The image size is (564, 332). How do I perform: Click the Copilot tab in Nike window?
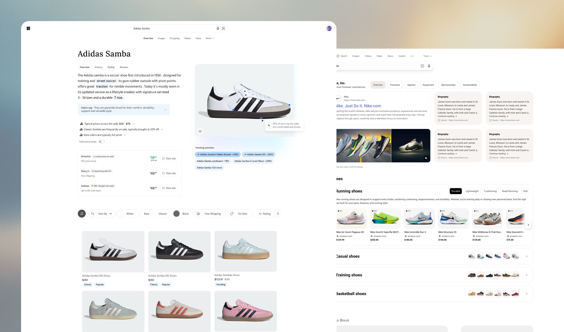[402, 56]
